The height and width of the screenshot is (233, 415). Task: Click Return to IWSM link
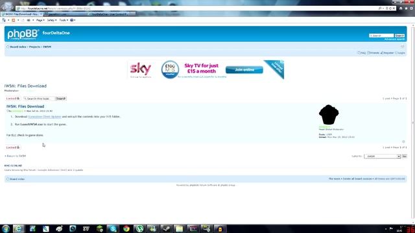[16, 156]
